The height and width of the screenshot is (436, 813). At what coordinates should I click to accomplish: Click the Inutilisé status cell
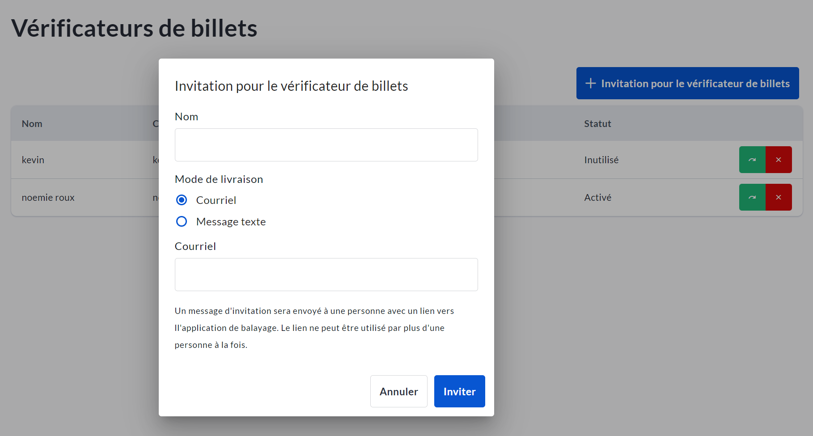pyautogui.click(x=601, y=160)
